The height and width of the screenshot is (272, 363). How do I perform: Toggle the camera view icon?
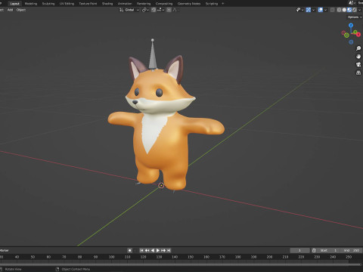(x=358, y=64)
